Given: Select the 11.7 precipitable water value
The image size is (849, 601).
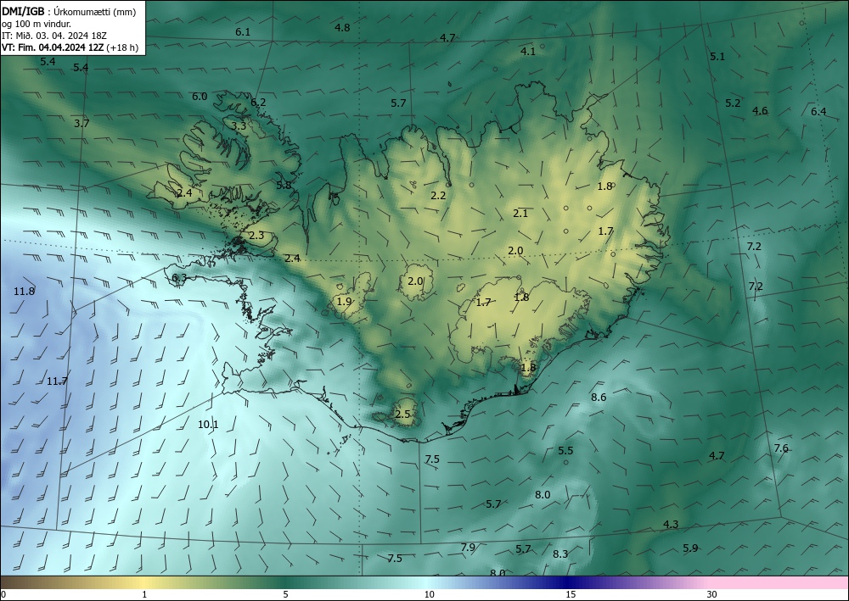Looking at the screenshot, I should 57,381.
